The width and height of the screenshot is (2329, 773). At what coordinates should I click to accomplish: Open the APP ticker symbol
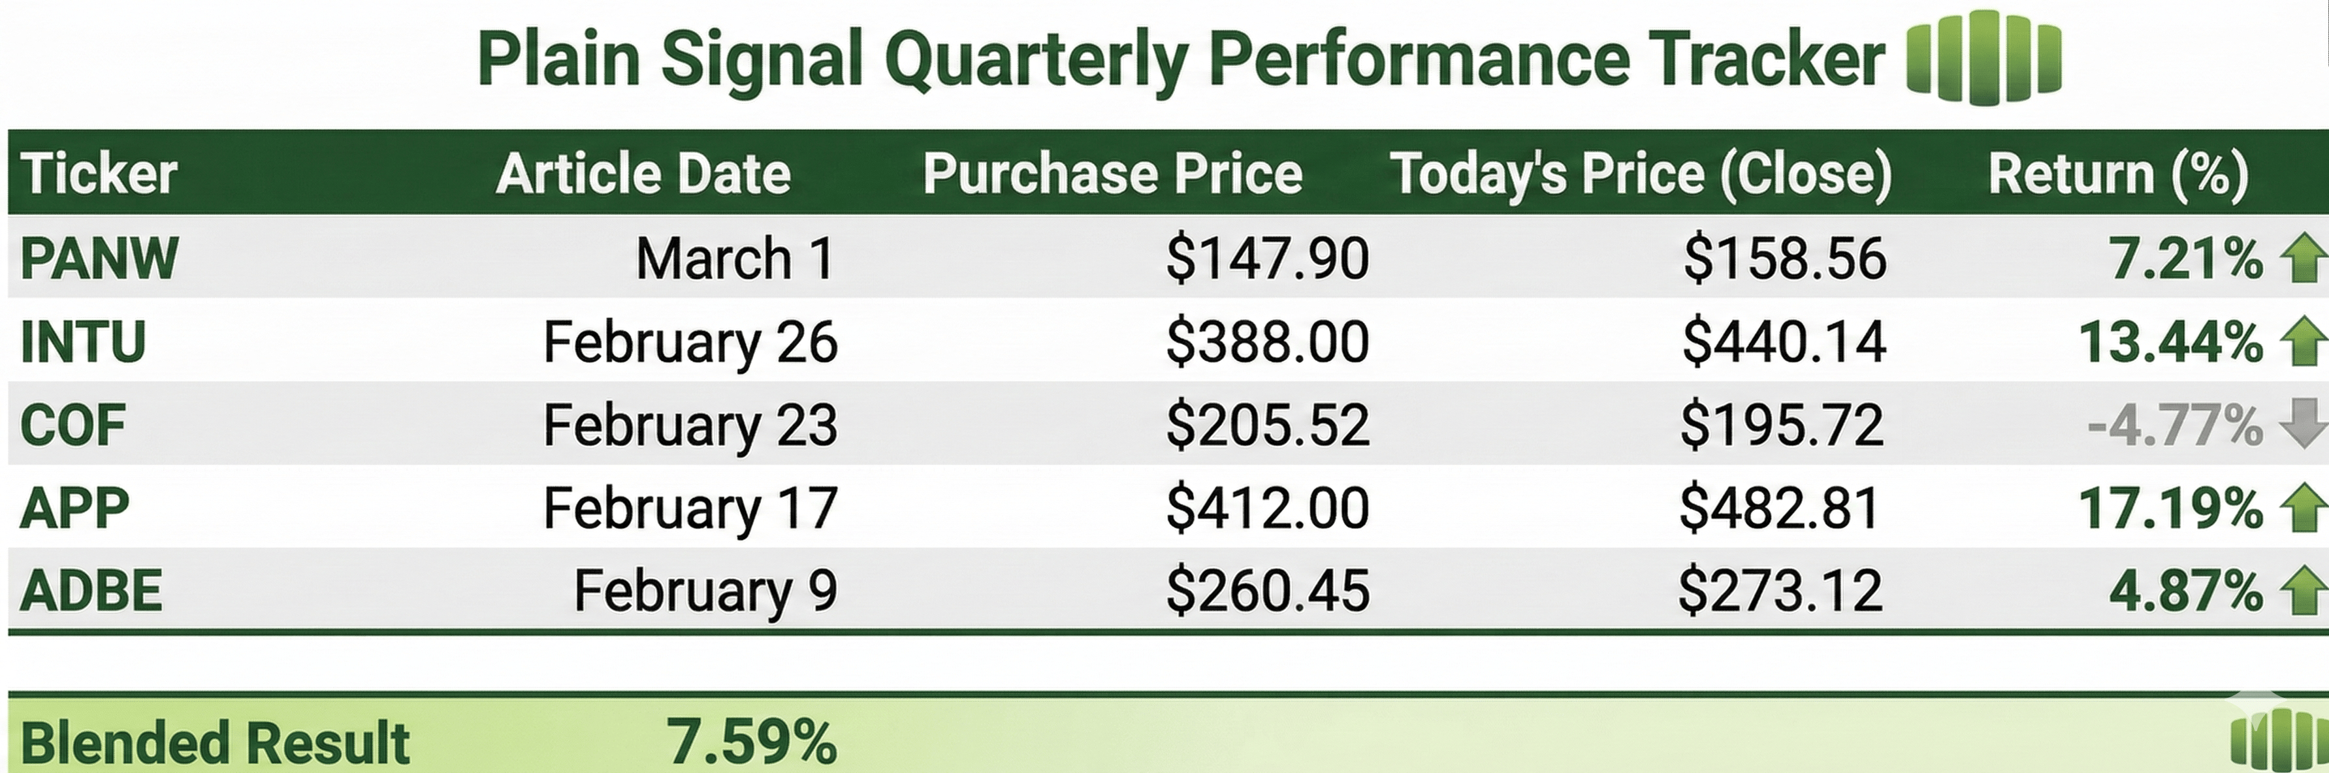coord(74,508)
